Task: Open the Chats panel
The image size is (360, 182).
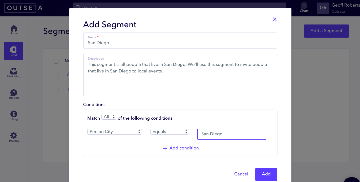Action: pyautogui.click(x=304, y=7)
